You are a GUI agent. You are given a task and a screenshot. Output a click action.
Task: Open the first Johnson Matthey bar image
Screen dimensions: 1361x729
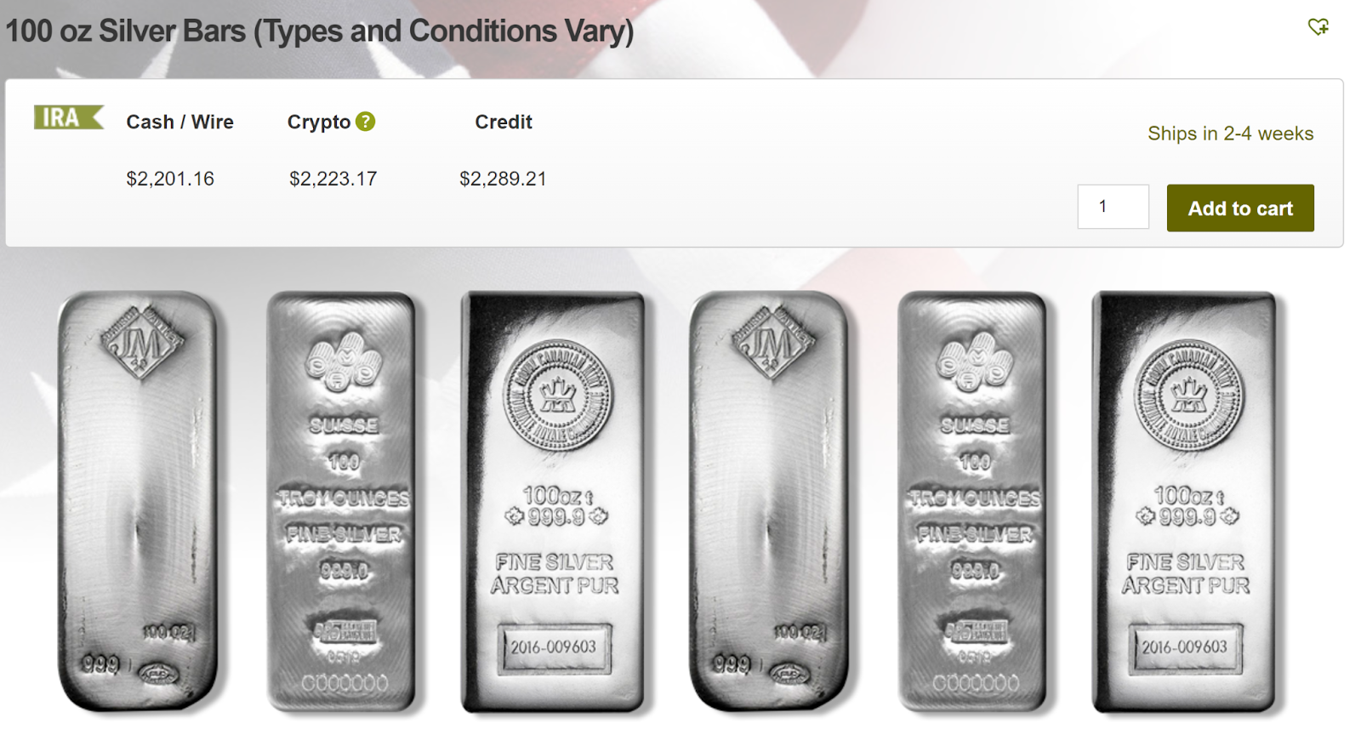137,500
